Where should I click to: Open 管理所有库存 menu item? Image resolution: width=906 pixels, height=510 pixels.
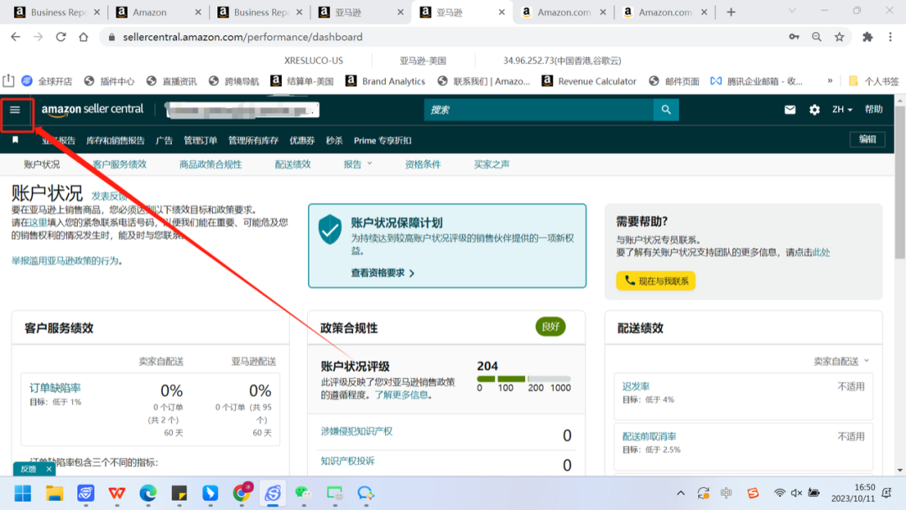point(253,140)
